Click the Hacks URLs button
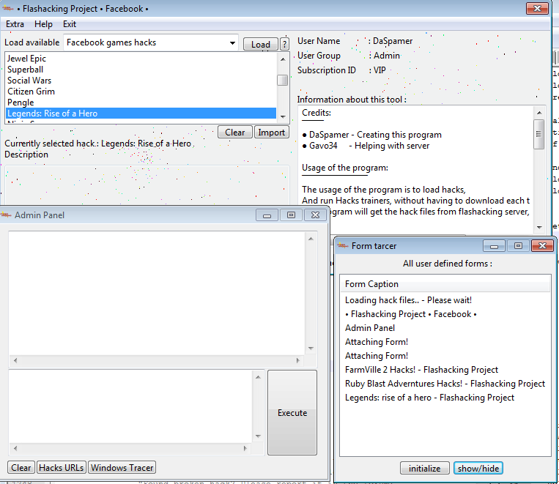 (62, 467)
